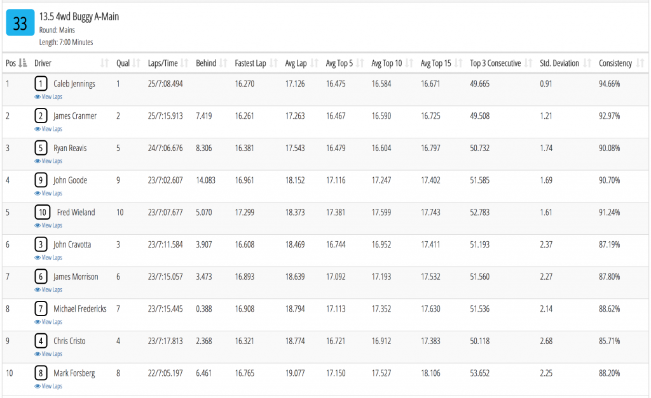View Laps for Fred Wieland
The image size is (651, 398).
click(48, 225)
